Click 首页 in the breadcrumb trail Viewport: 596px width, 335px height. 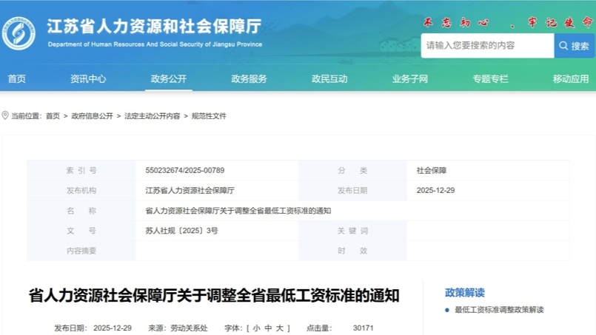[x=53, y=116]
